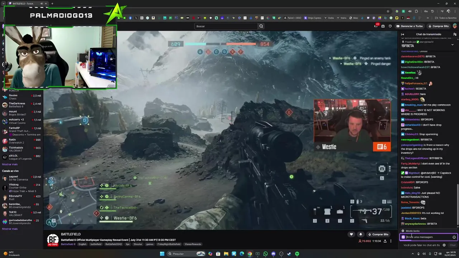
Task: Expand the bookmarks overflow chevron
Action: click(427, 18)
